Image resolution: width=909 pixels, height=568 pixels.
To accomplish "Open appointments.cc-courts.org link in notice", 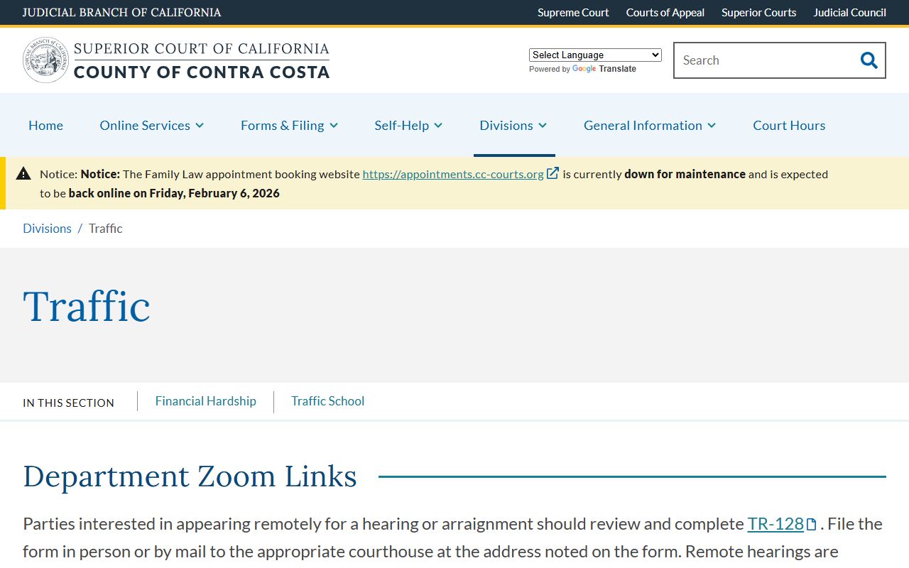I will pos(453,174).
